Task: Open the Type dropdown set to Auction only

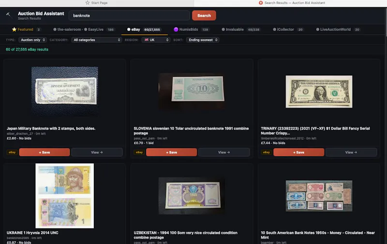Action: [x=32, y=40]
